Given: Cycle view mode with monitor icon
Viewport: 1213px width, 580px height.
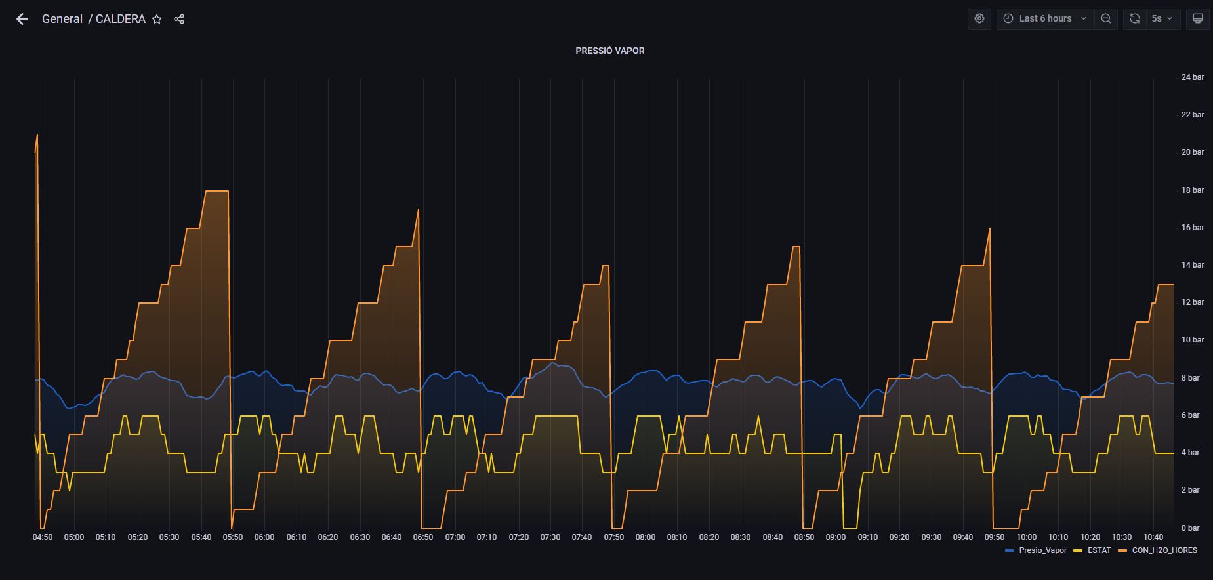Looking at the screenshot, I should pyautogui.click(x=1197, y=18).
